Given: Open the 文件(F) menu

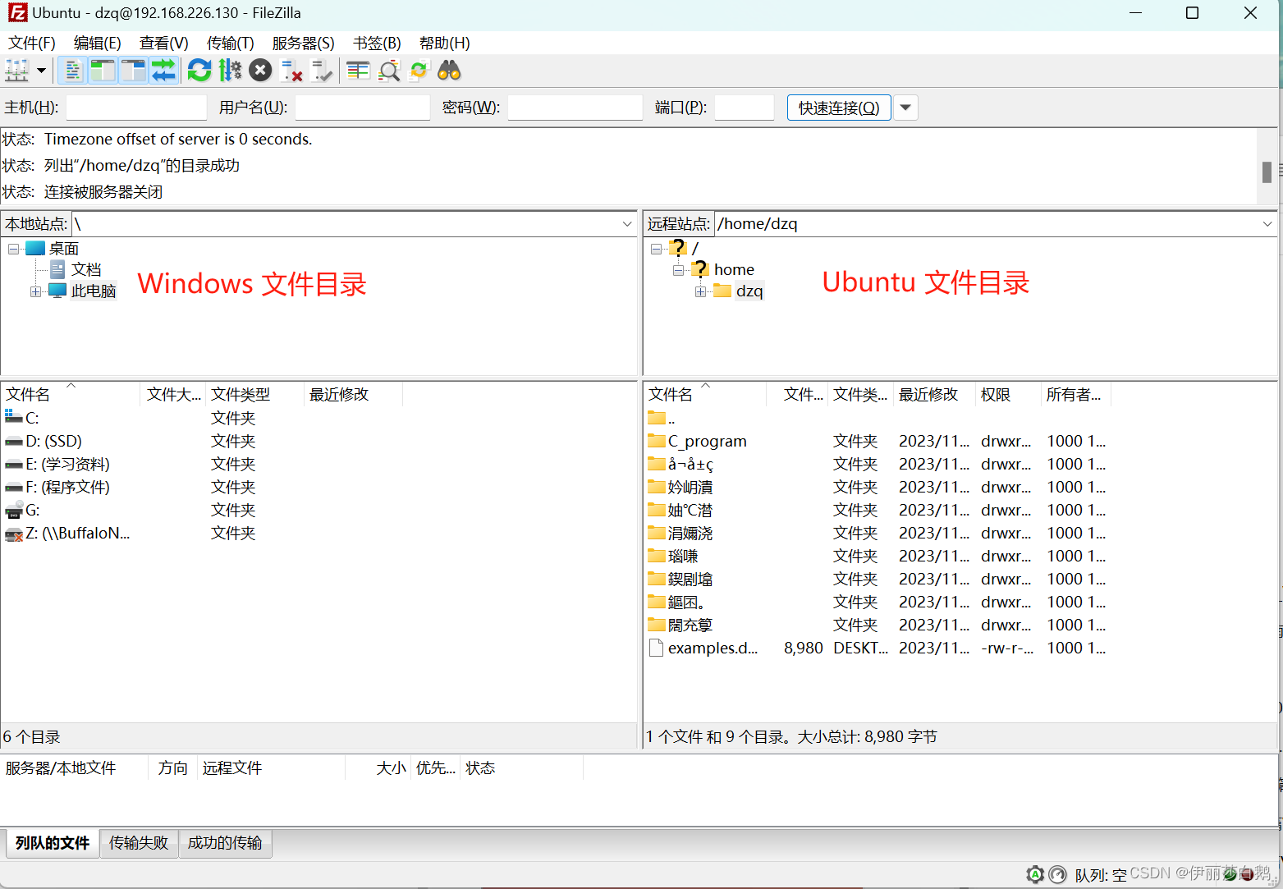Looking at the screenshot, I should point(32,43).
